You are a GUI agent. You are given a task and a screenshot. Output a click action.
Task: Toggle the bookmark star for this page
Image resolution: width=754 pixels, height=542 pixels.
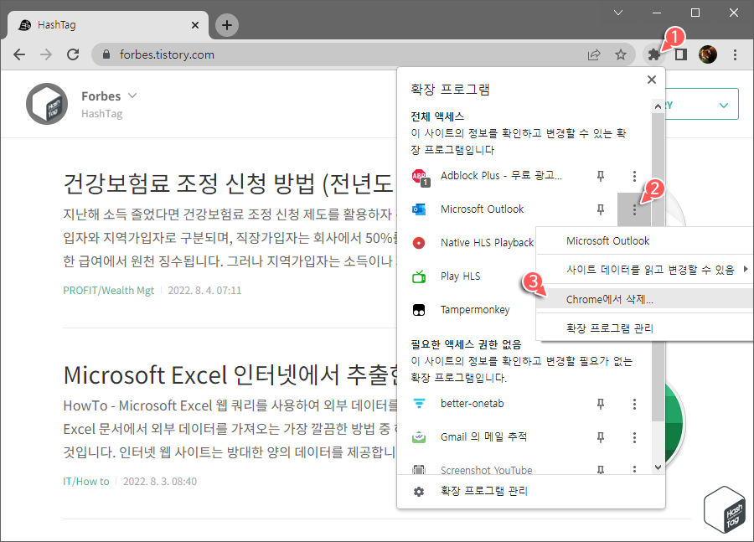pos(621,54)
